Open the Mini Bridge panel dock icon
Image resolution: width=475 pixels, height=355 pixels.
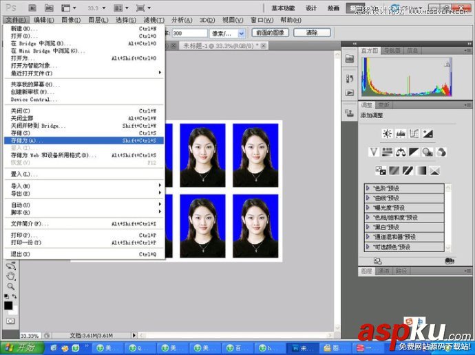[350, 58]
